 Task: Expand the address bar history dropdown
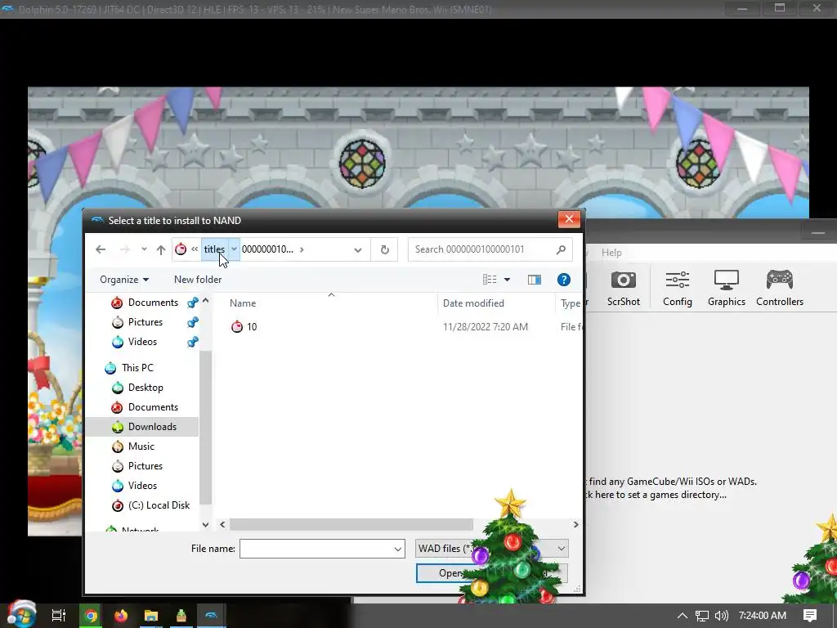[x=358, y=250]
